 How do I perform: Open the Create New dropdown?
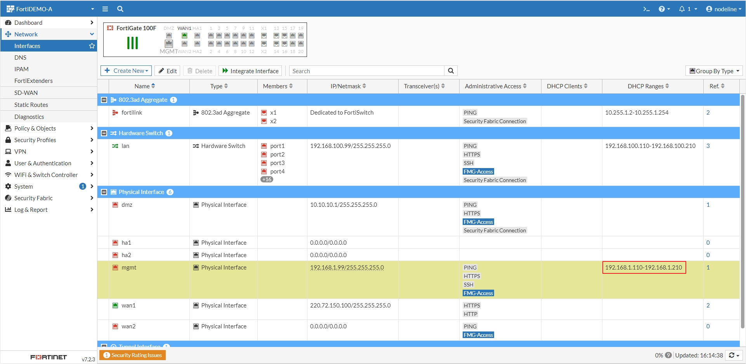pyautogui.click(x=126, y=71)
